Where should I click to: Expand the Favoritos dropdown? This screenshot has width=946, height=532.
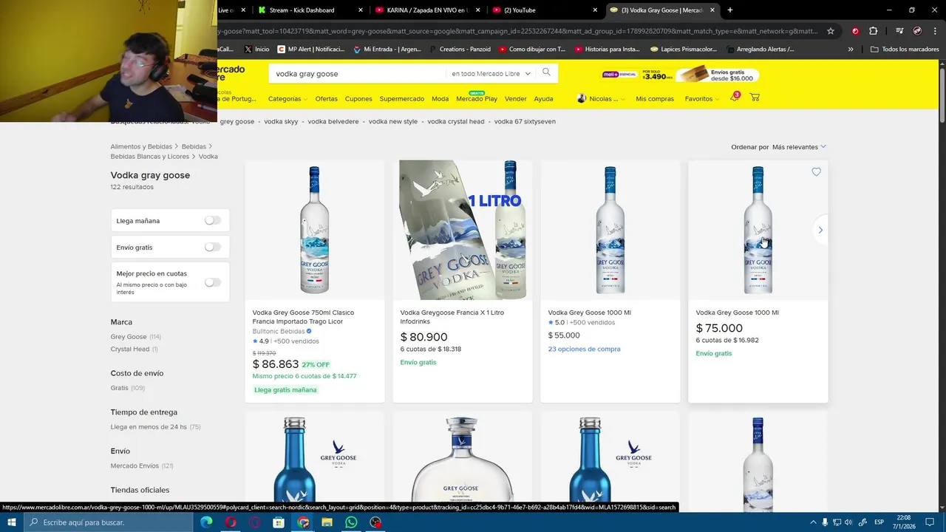(x=702, y=99)
